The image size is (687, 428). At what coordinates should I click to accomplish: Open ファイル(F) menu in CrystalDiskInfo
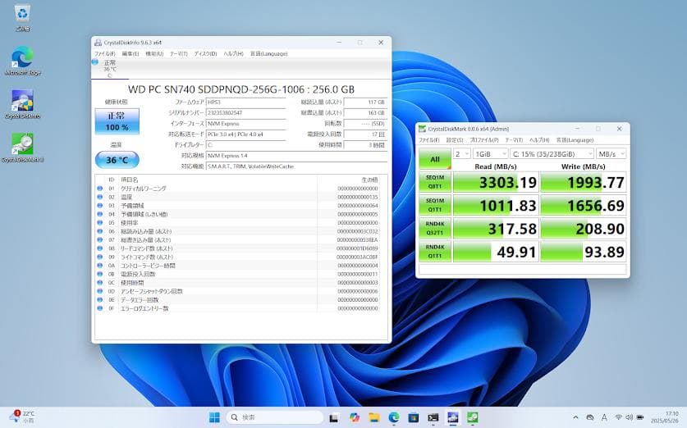click(105, 54)
